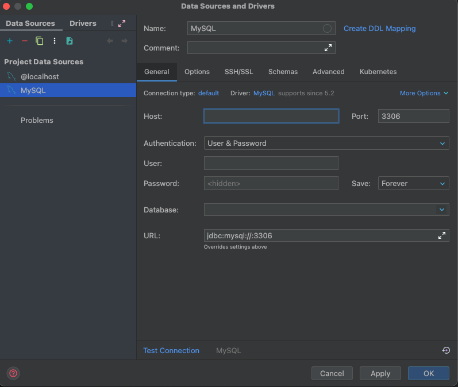The width and height of the screenshot is (458, 387).
Task: Click the Cancel button
Action: (x=332, y=373)
